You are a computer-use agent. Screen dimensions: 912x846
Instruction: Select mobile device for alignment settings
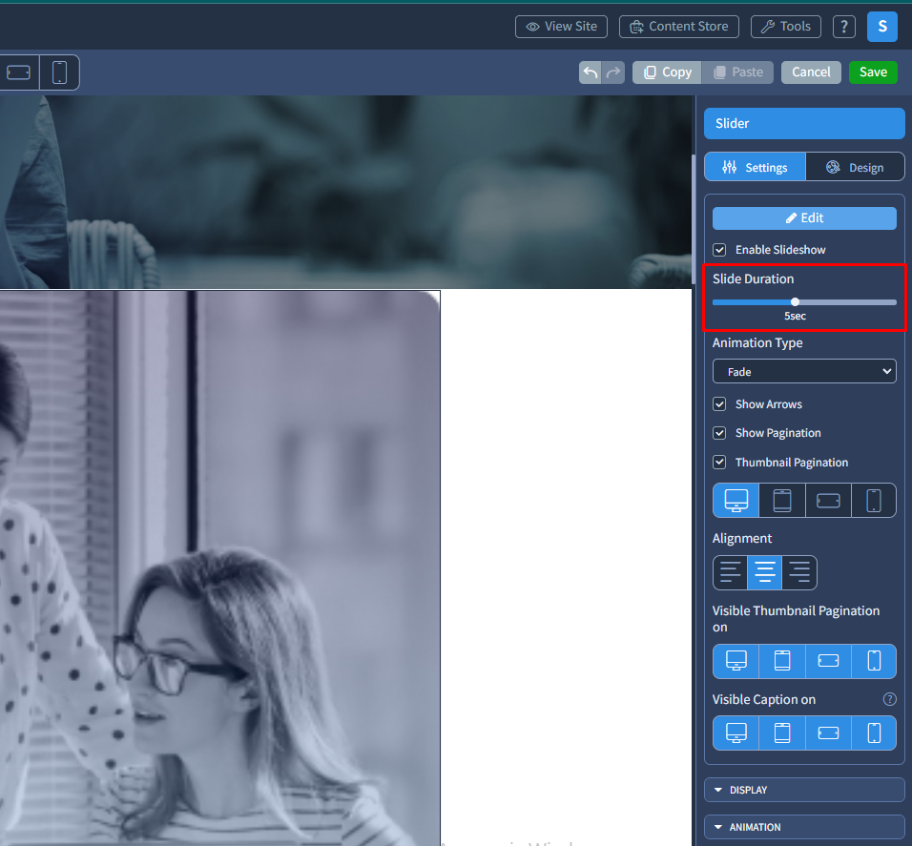pos(874,500)
